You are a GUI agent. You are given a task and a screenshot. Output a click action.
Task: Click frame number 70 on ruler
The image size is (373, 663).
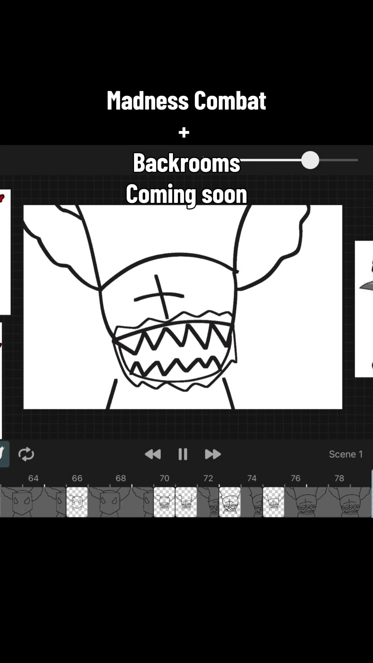point(164,478)
